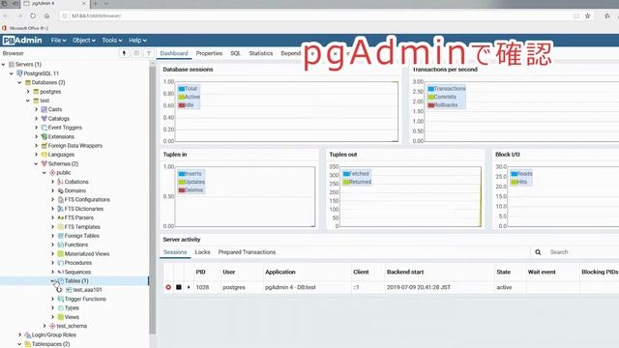Click the Event Triggers node icon
The image size is (619, 348).
click(44, 128)
